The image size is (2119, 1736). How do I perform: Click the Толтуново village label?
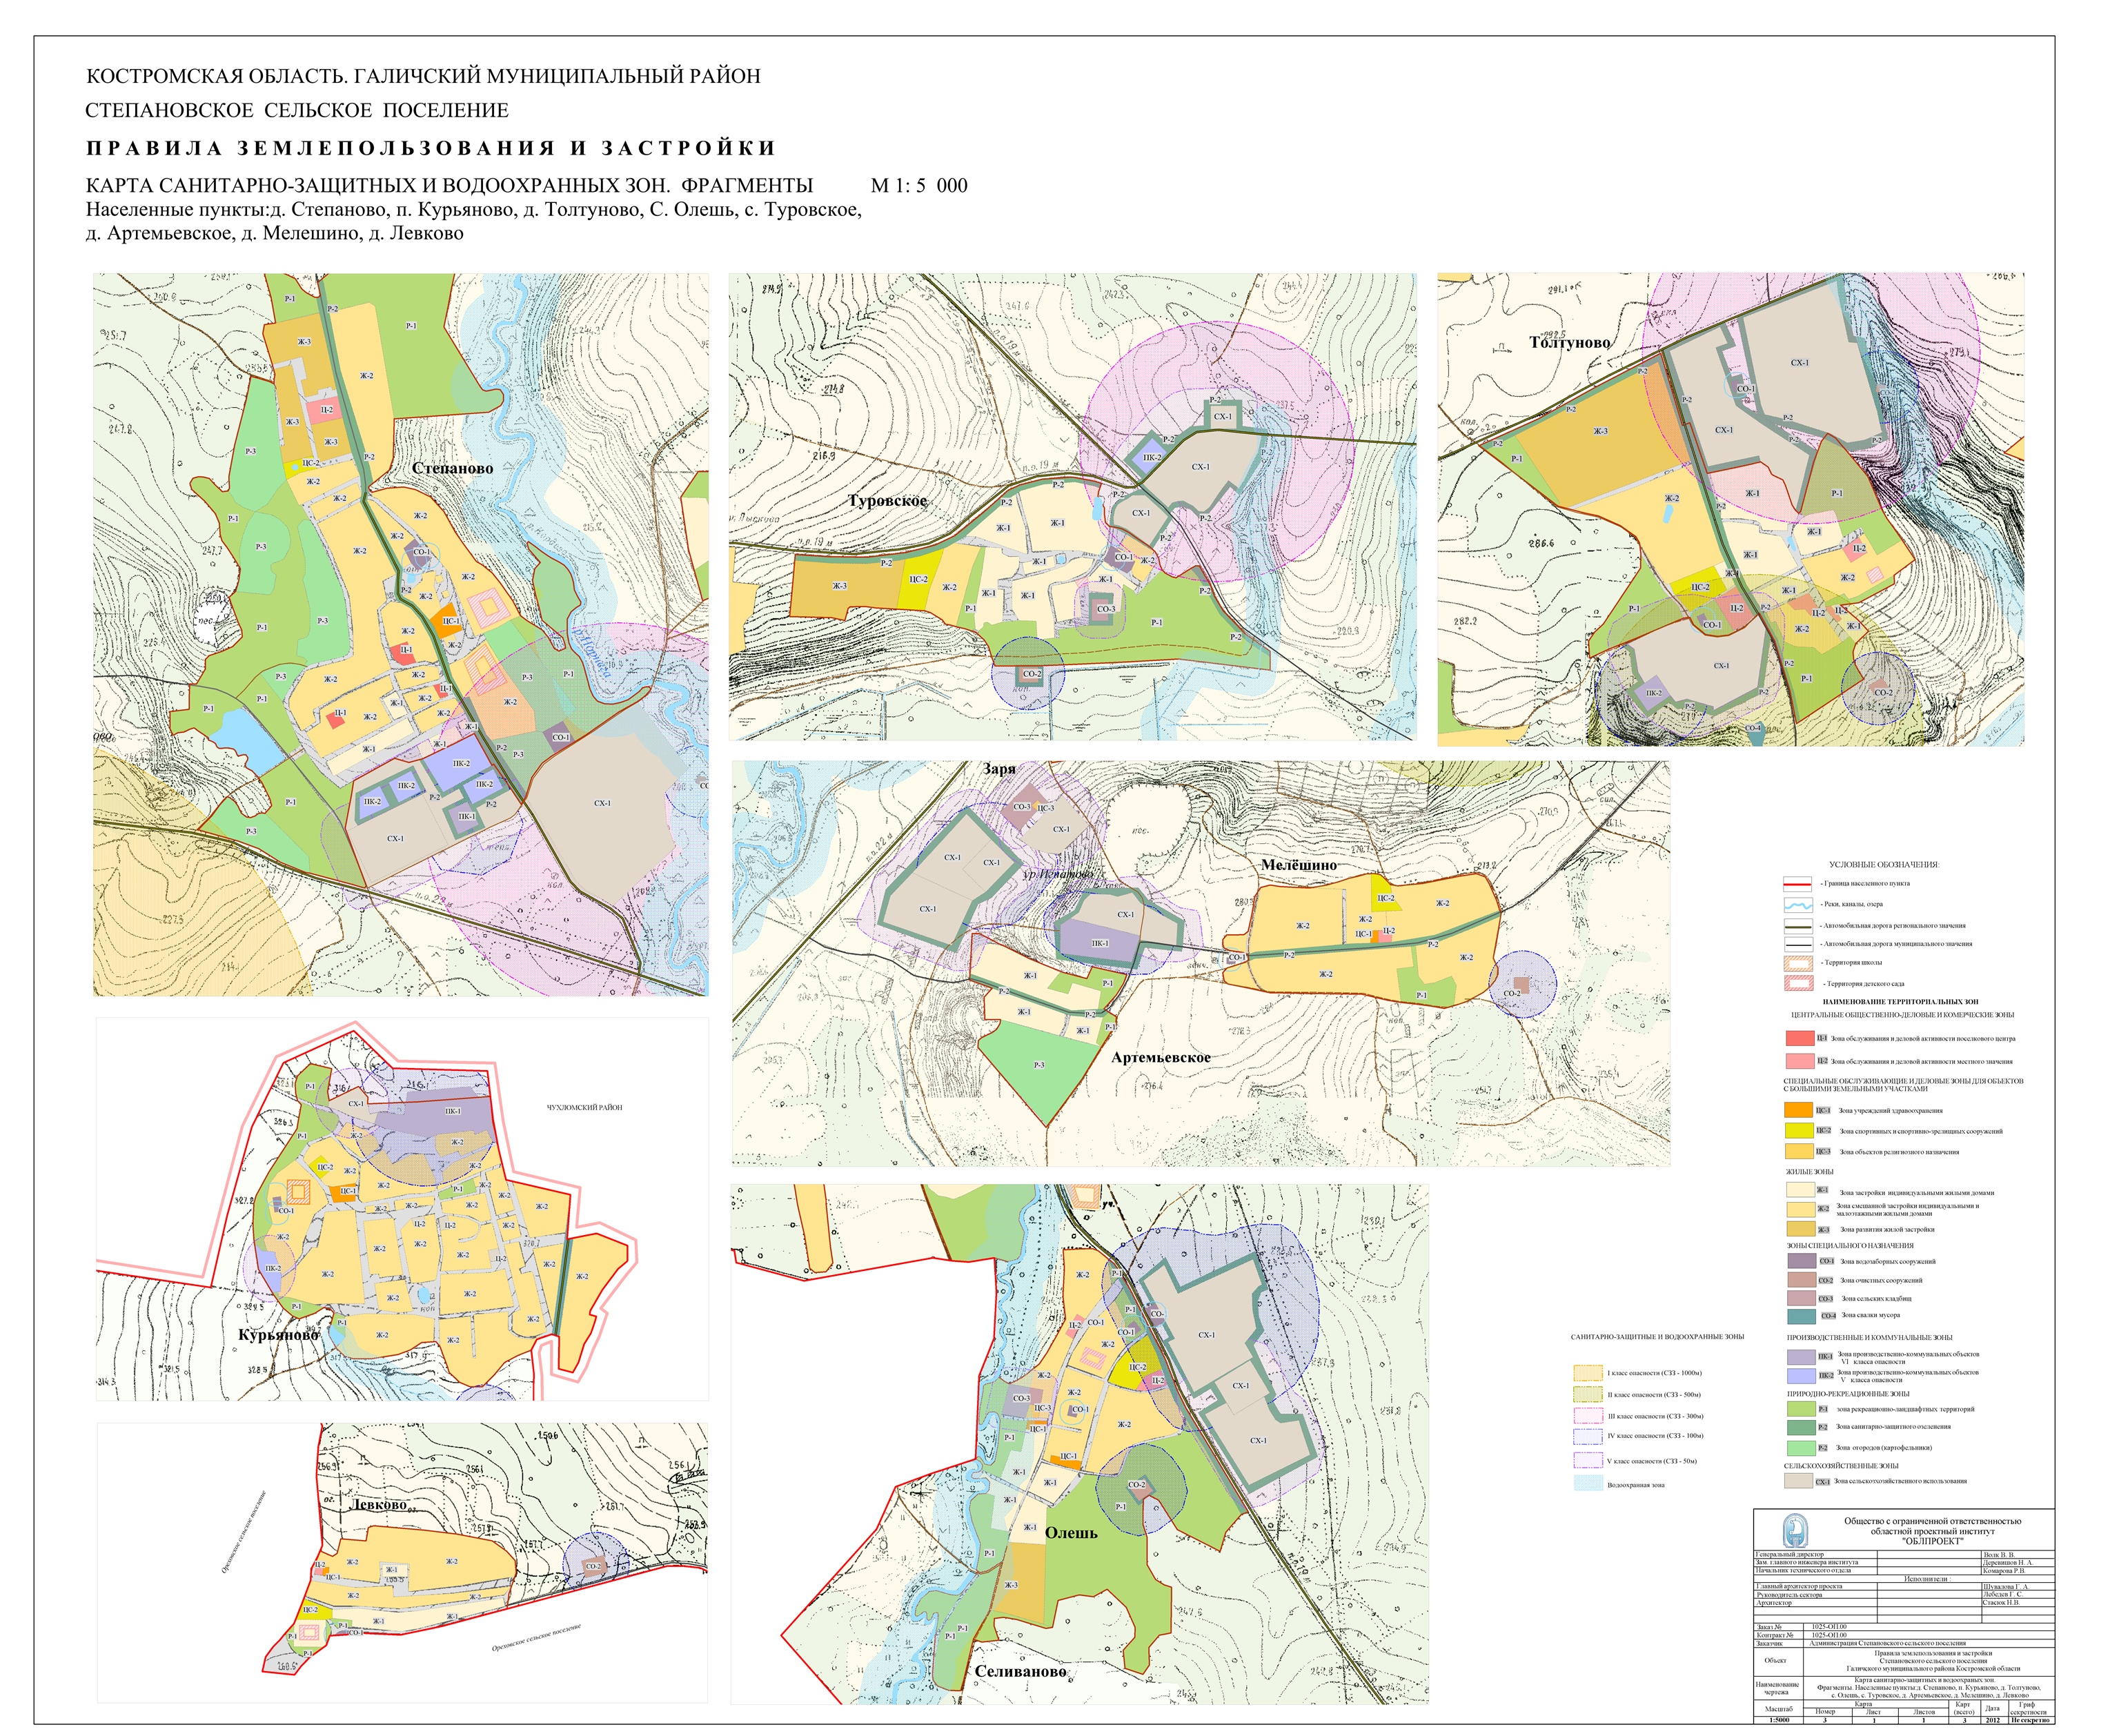point(1569,342)
